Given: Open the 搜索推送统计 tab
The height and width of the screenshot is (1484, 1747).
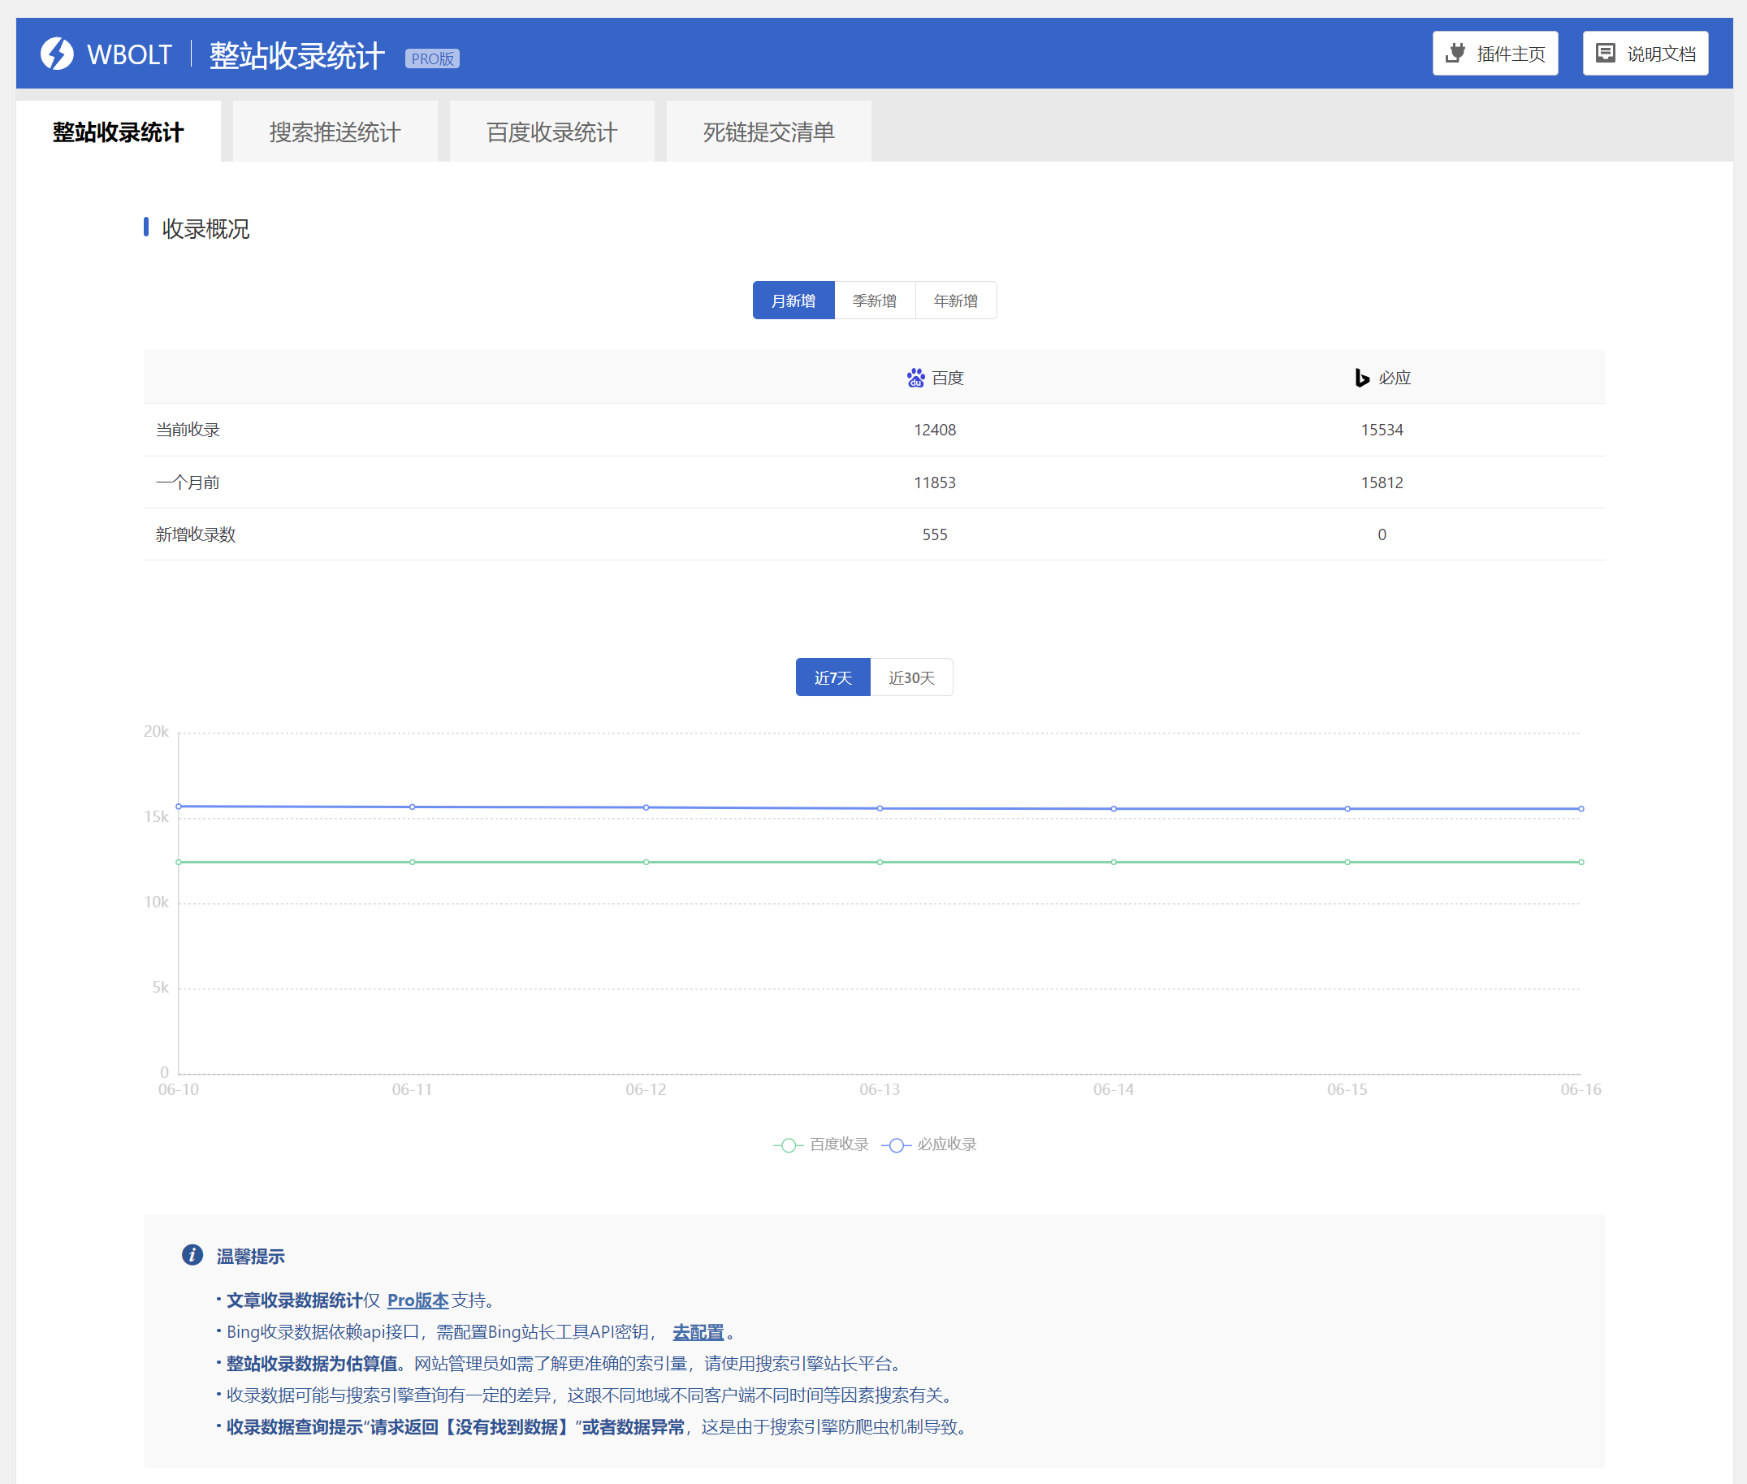Looking at the screenshot, I should click(x=335, y=133).
